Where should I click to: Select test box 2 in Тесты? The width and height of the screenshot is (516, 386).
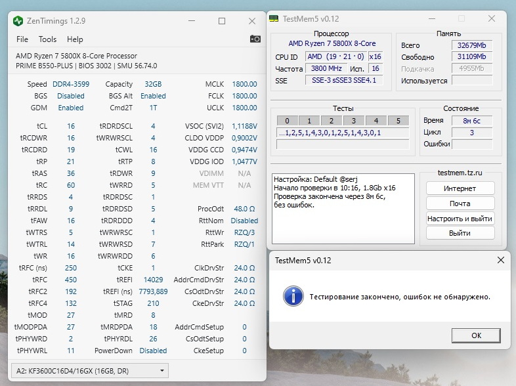coord(332,121)
